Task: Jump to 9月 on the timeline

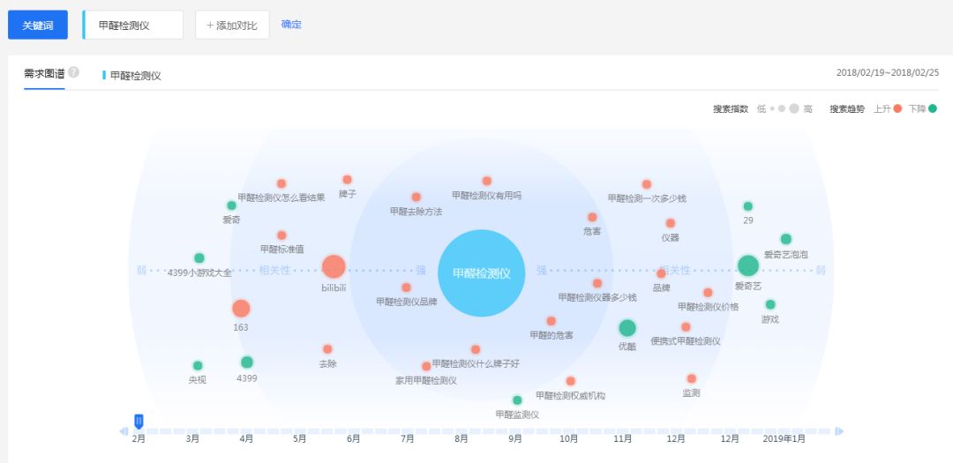Action: [515, 438]
